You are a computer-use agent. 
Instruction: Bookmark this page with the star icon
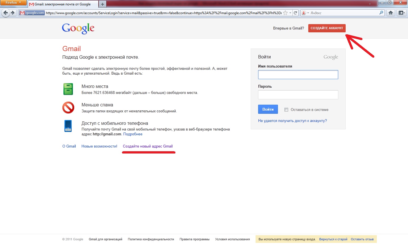click(x=286, y=13)
